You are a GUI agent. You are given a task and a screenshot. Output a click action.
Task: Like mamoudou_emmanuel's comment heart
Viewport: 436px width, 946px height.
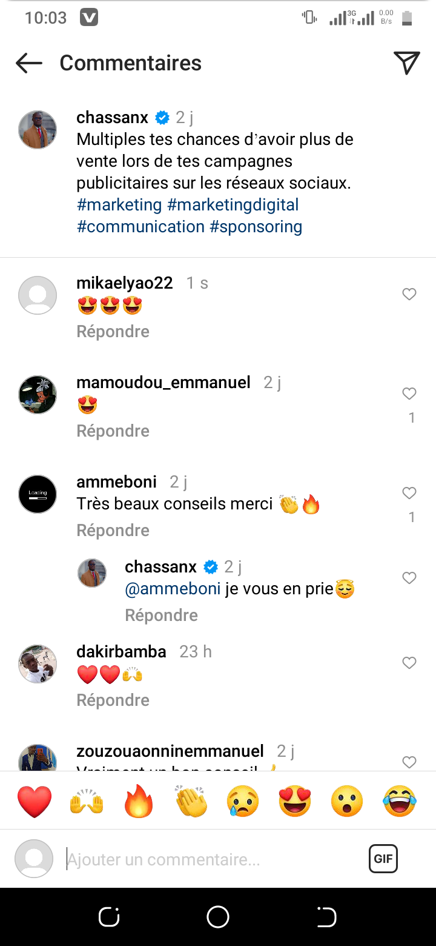tap(409, 394)
